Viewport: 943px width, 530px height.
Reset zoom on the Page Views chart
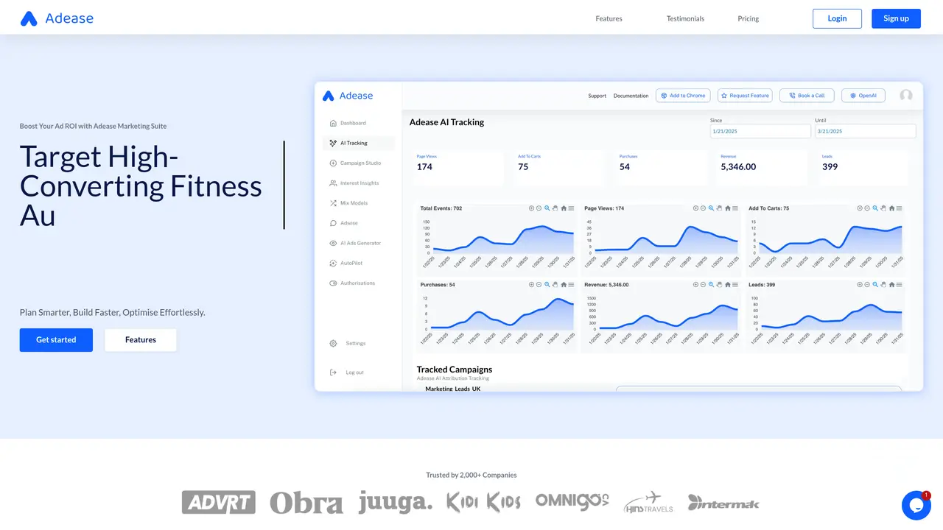tap(728, 208)
